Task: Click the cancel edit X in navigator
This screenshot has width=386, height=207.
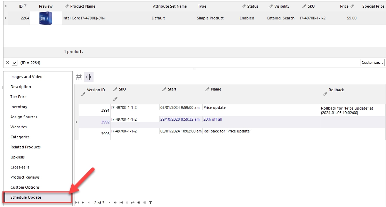Action: [x=127, y=202]
